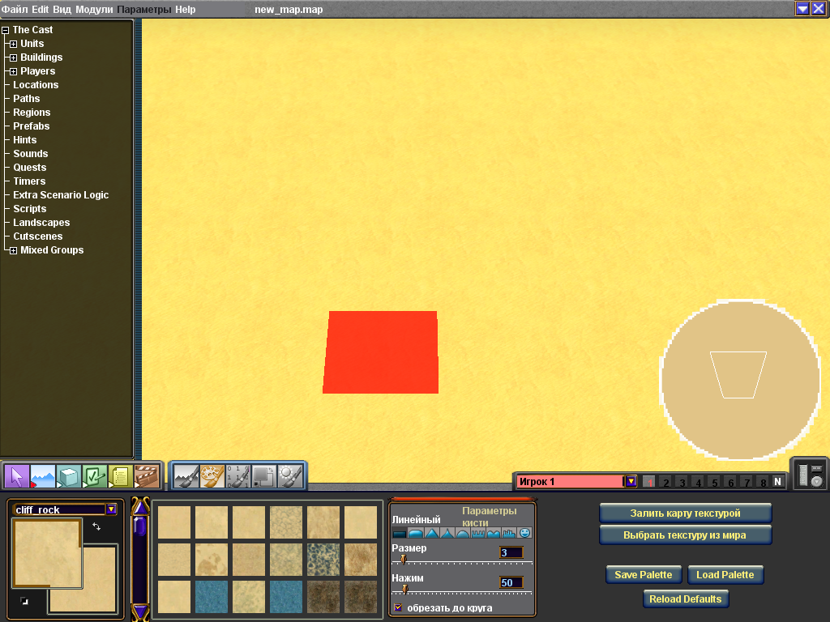Select player slot 2
The width and height of the screenshot is (830, 622).
(666, 482)
